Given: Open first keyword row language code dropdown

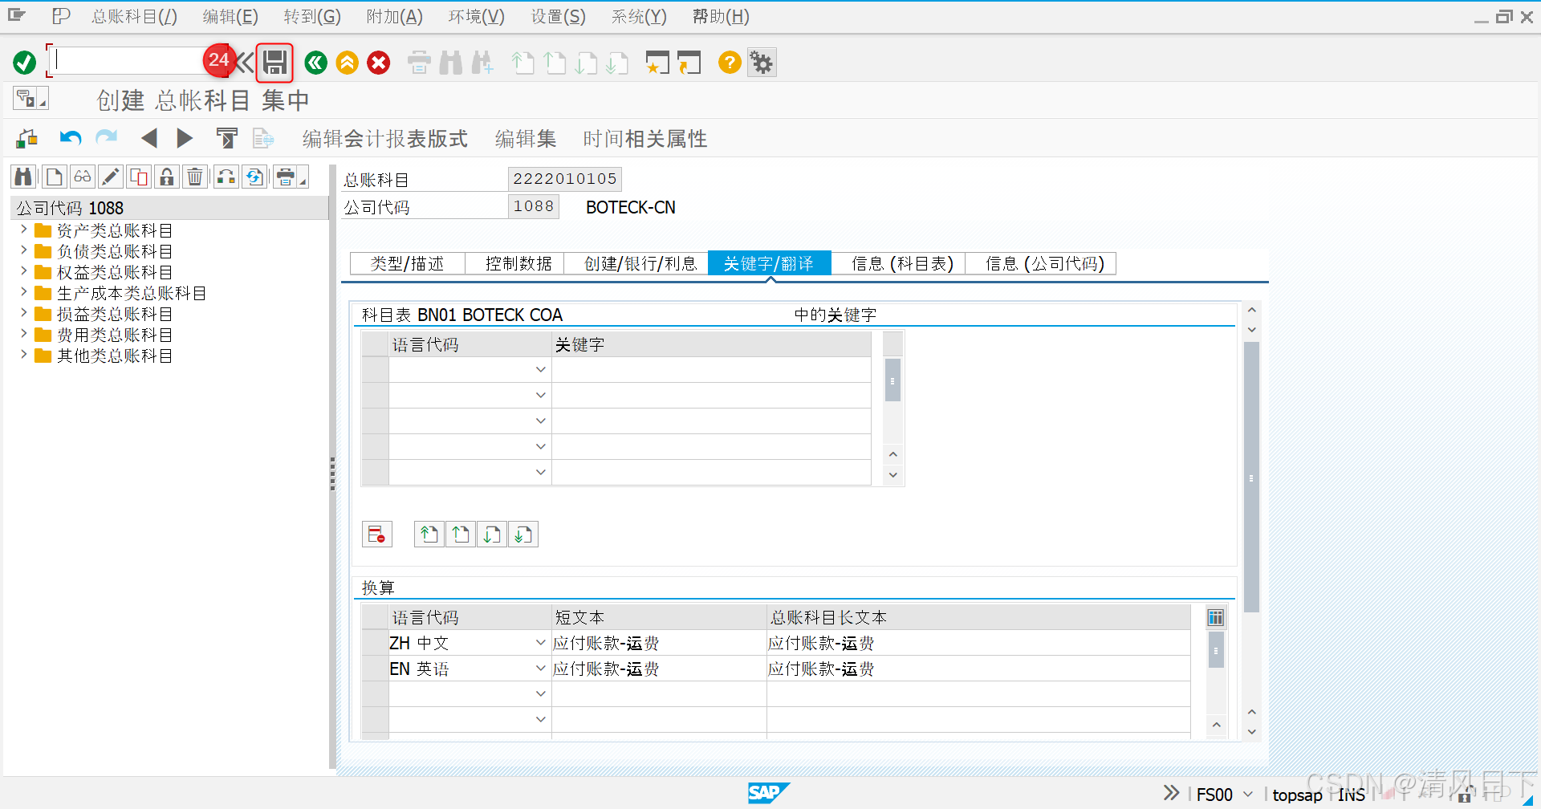Looking at the screenshot, I should point(540,369).
